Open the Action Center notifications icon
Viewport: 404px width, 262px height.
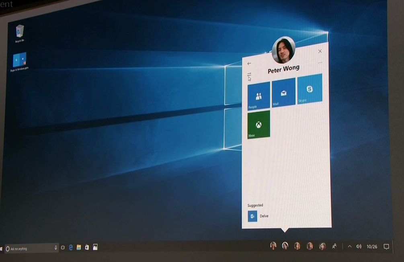(x=386, y=247)
